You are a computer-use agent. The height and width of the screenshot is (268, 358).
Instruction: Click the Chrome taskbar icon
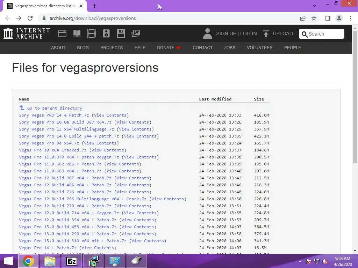point(28,261)
